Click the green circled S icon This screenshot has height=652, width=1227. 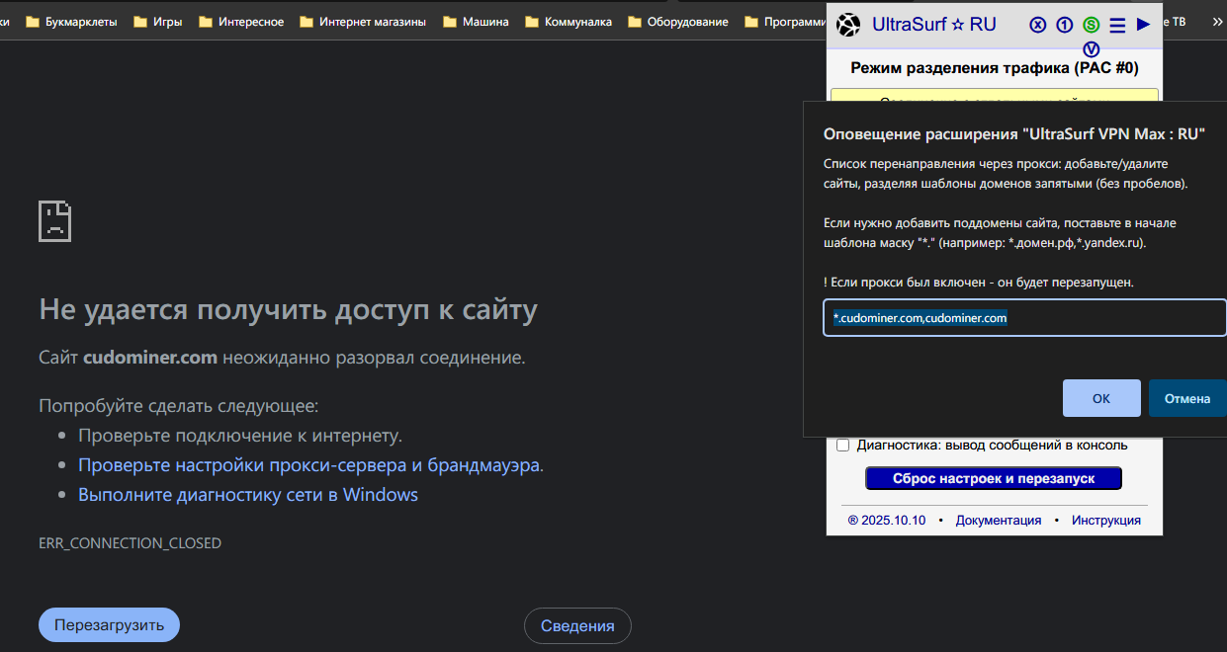coord(1092,26)
